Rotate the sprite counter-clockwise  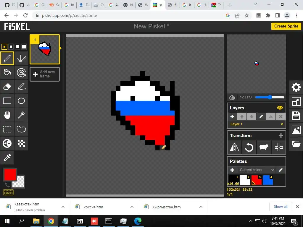(x=249, y=148)
